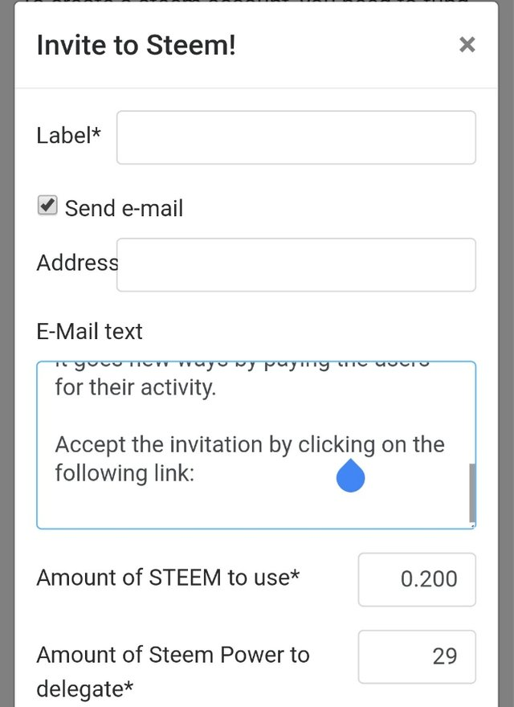Click the E-Mail text box resize grip
Image resolution: width=514 pixels, height=707 pixels.
tap(471, 524)
